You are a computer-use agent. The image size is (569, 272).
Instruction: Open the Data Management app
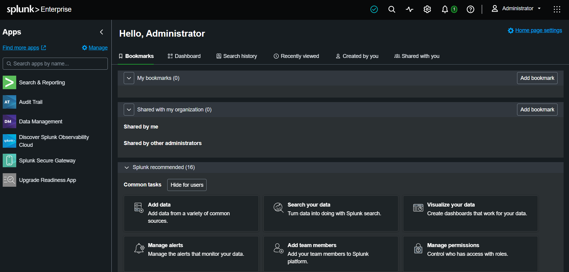(41, 122)
